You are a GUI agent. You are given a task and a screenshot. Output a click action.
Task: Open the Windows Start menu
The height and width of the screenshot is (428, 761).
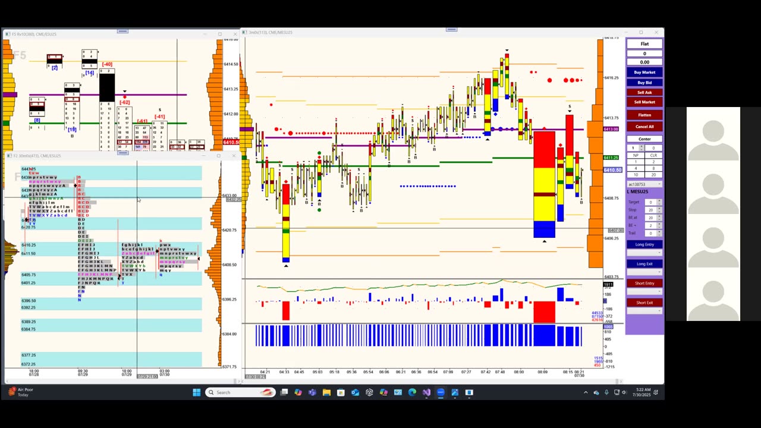click(197, 392)
